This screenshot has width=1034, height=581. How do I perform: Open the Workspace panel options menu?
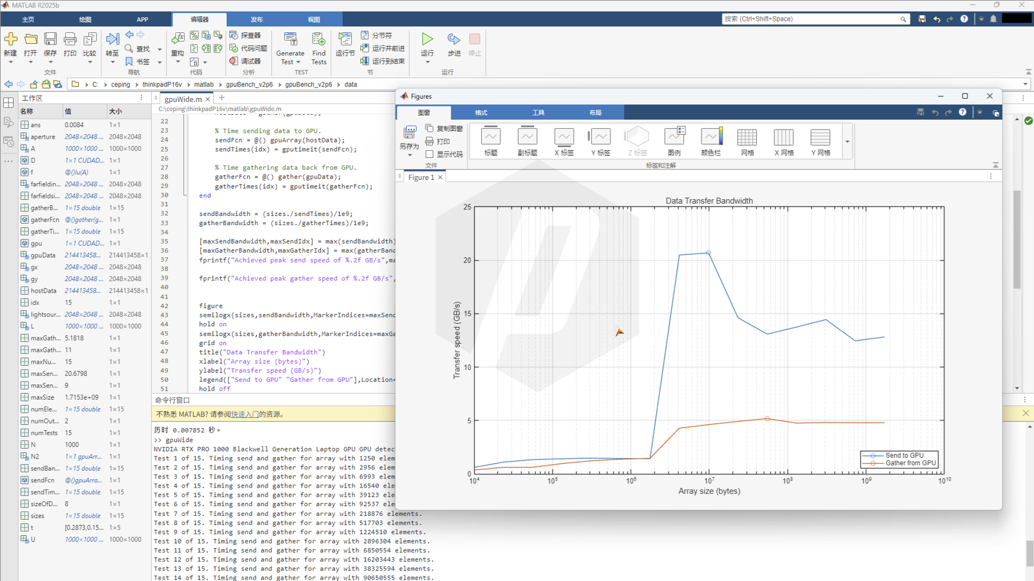(141, 98)
